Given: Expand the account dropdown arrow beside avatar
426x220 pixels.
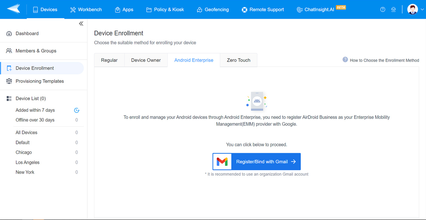Looking at the screenshot, I should (x=422, y=10).
